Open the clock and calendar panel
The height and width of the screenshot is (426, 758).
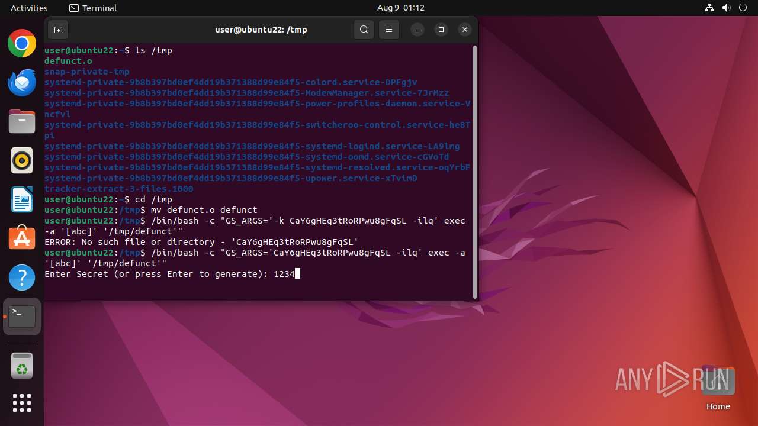coord(401,8)
